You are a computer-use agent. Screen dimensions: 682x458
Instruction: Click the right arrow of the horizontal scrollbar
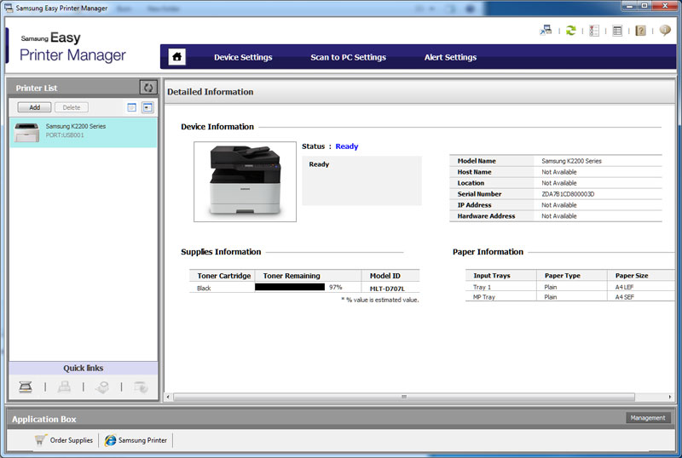click(x=670, y=397)
